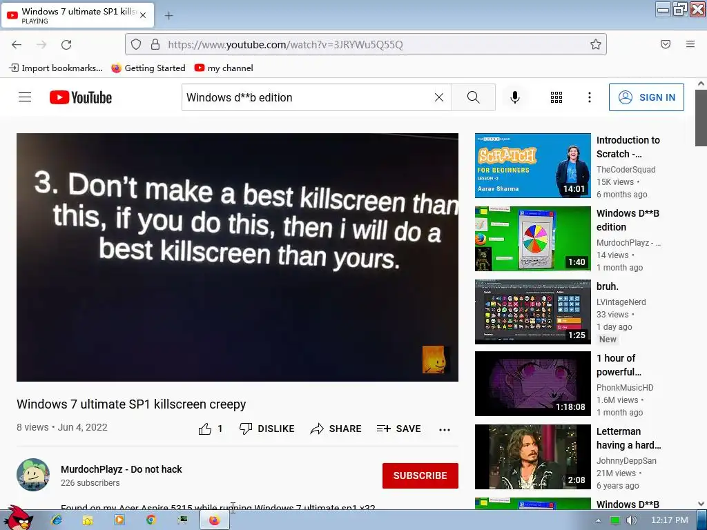707x530 pixels.
Task: Click SAVE to add to playlist
Action: pyautogui.click(x=399, y=429)
